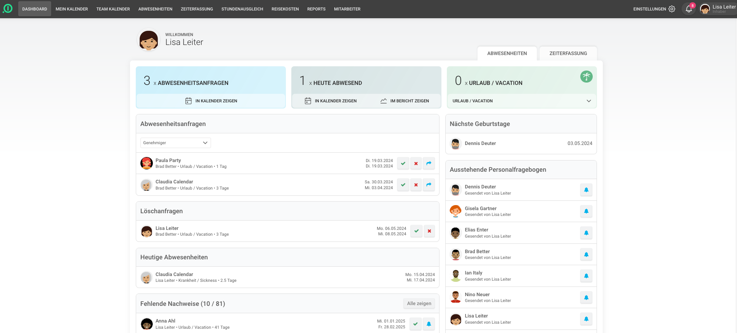Click the palm tree vacation icon
The height and width of the screenshot is (333, 737).
tap(586, 77)
